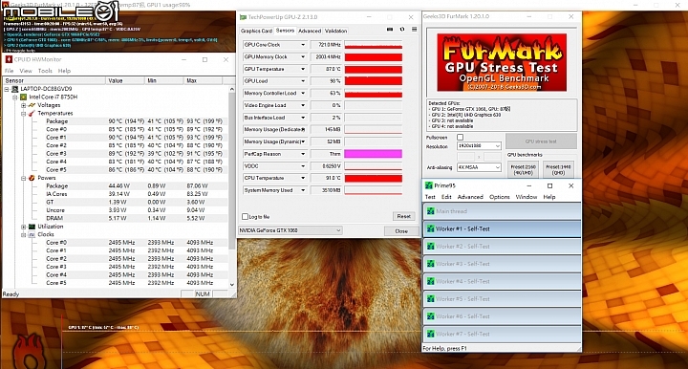The width and height of the screenshot is (688, 369).
Task: Select Worker #1 - Self-Test window bar
Action: [x=502, y=228]
